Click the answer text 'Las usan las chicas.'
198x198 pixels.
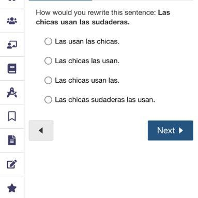tap(87, 41)
